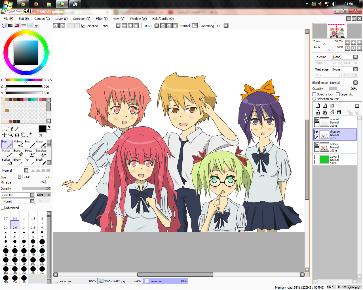
Task: Select the AirBrush tool
Action: pos(18,144)
